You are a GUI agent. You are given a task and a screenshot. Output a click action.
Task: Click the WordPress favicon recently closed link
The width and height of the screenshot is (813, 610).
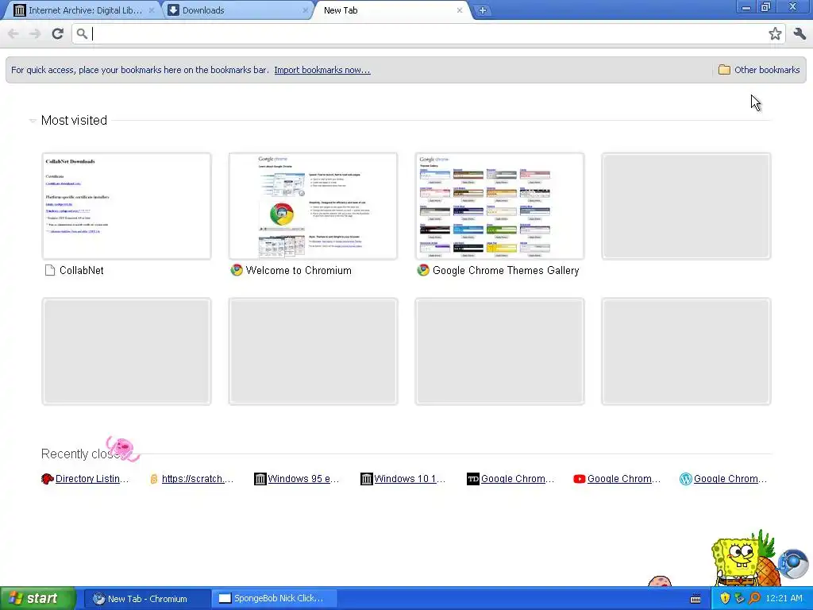click(x=685, y=479)
